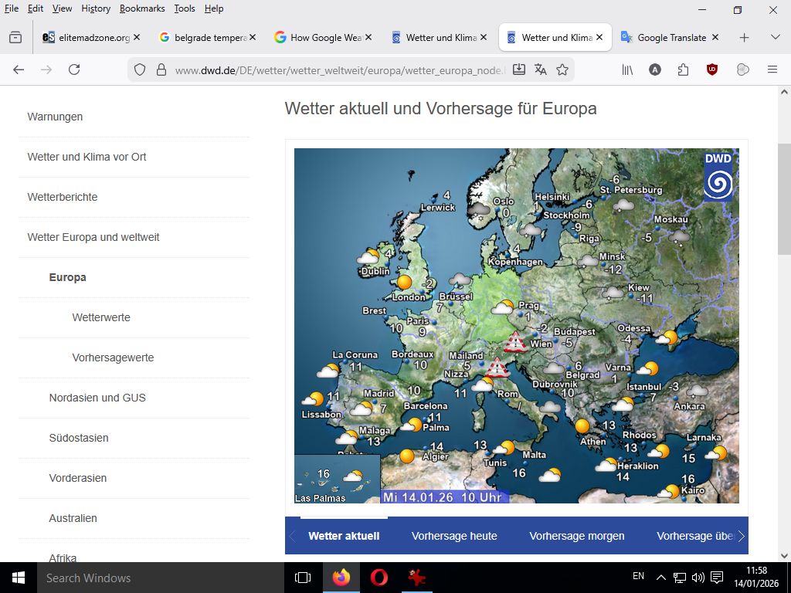Reload the current page
Viewport: 791px width, 593px height.
coord(74,69)
